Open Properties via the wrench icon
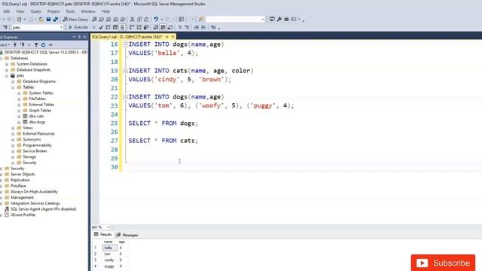Screen dimensions: 482x271 pos(279,19)
